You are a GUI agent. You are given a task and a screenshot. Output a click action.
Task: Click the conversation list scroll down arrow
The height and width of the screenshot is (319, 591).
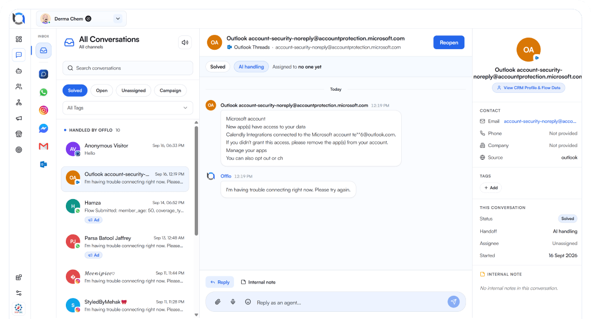tap(196, 315)
